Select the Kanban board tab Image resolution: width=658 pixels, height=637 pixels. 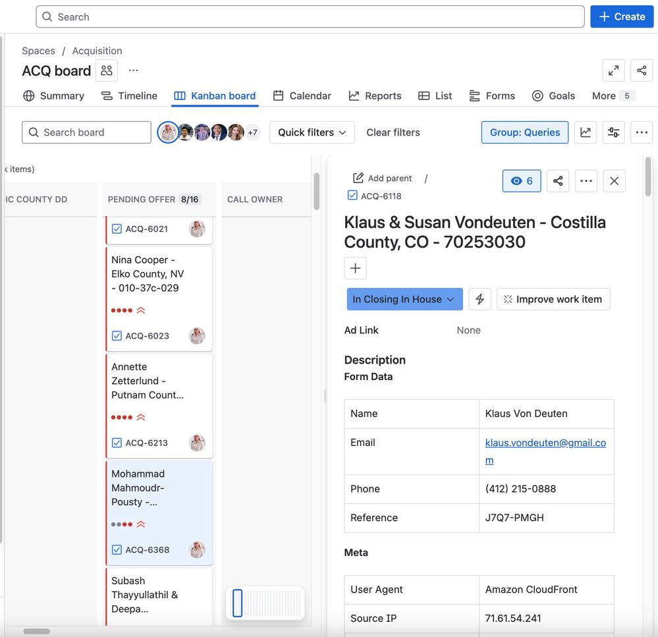[215, 96]
